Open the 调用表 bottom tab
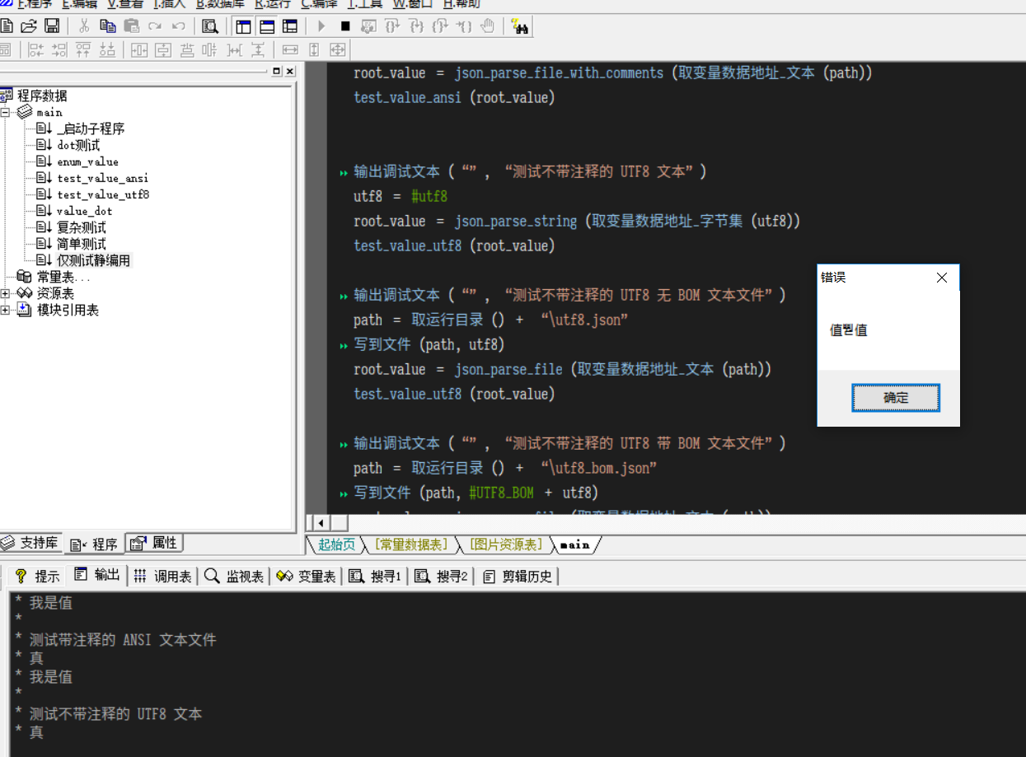1026x757 pixels. [x=162, y=576]
